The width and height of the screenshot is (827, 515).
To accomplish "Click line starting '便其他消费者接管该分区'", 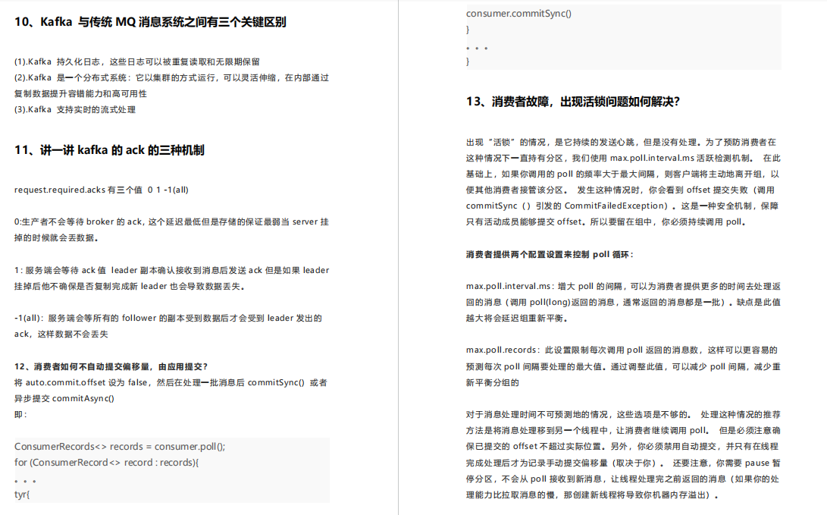I will 620,190.
